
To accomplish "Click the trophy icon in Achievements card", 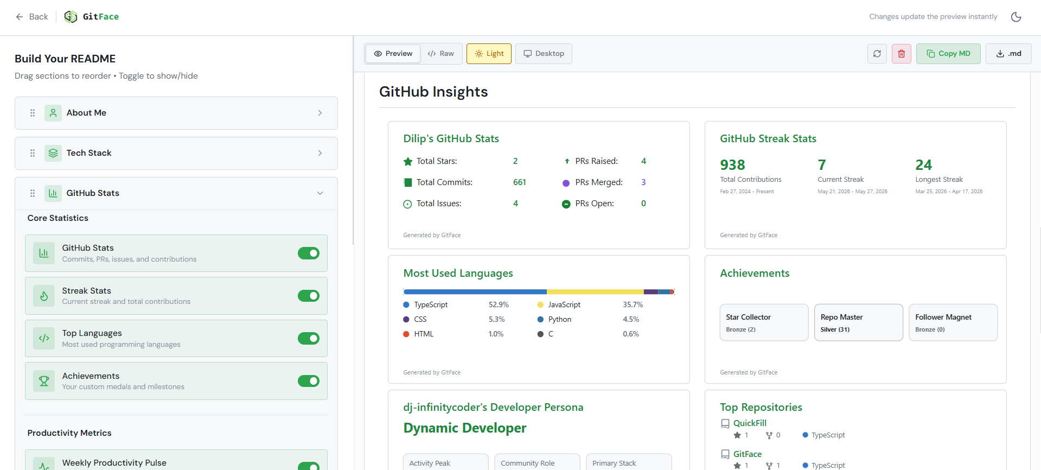I will click(x=44, y=381).
